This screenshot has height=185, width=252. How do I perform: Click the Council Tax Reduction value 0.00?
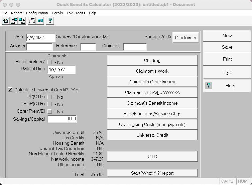100,148
